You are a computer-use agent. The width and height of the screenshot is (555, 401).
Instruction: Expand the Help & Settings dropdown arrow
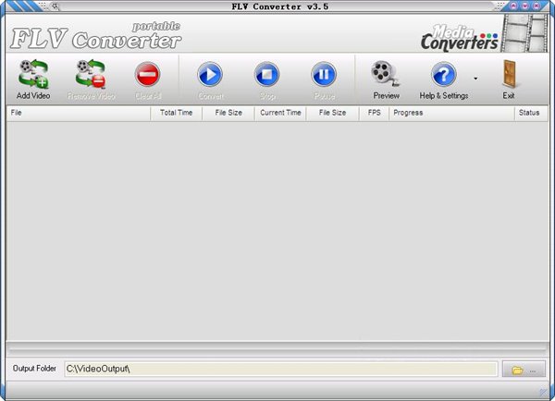click(475, 79)
